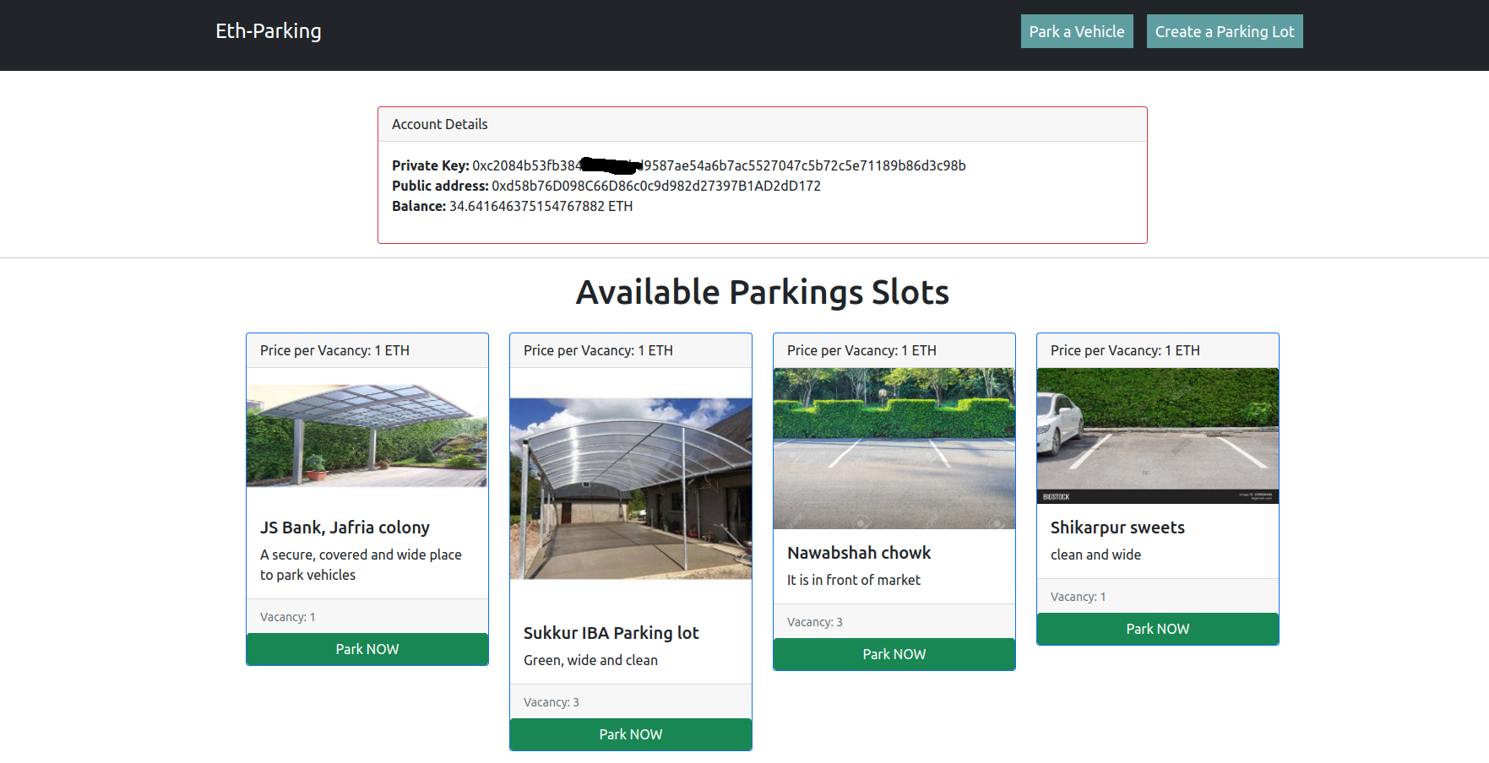
Task: Click the Available Parkings Slots heading
Action: tap(762, 292)
